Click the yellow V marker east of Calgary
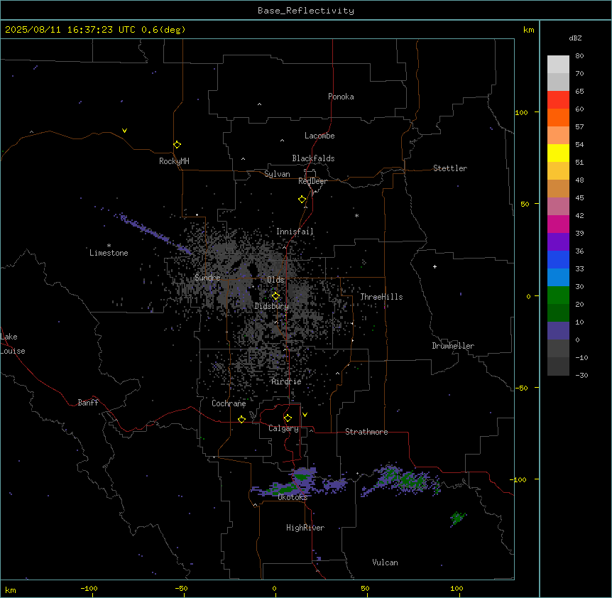This screenshot has height=598, width=612. (305, 415)
